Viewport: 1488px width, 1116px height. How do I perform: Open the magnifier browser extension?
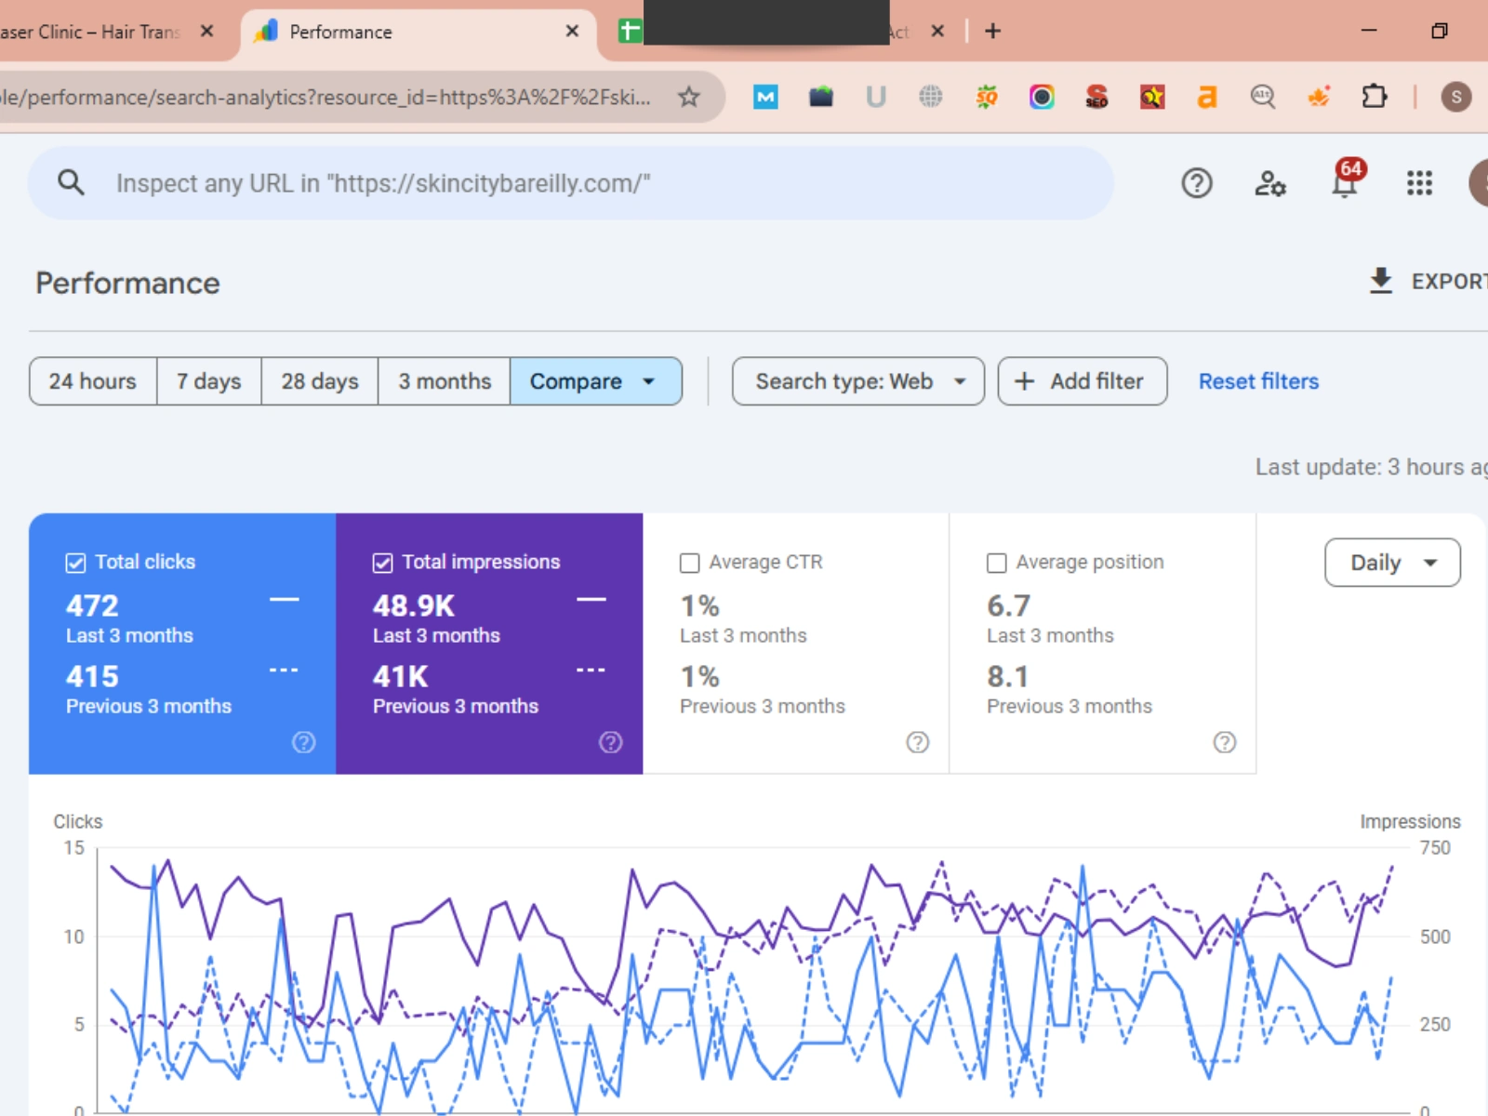[x=1263, y=97]
